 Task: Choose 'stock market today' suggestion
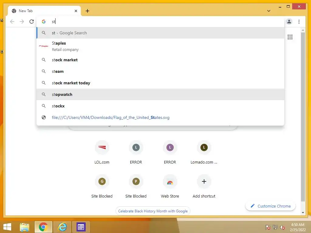pos(160,83)
